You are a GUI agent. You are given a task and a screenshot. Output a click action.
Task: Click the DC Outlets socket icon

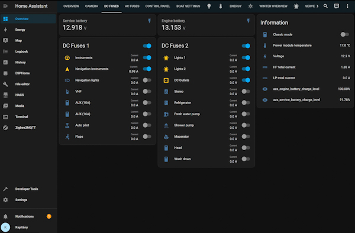tap(166, 80)
